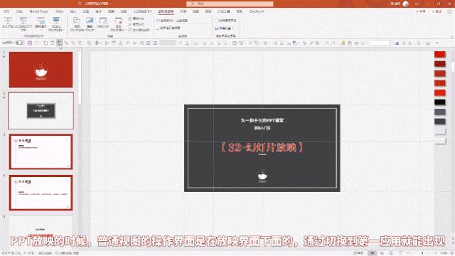Collapse the ribbon with the small arrow

pyautogui.click(x=451, y=36)
